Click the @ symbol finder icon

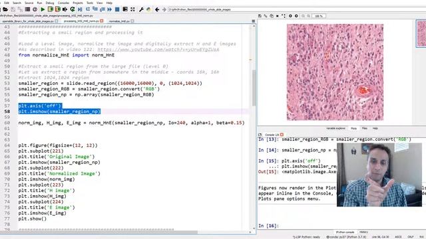35,9
